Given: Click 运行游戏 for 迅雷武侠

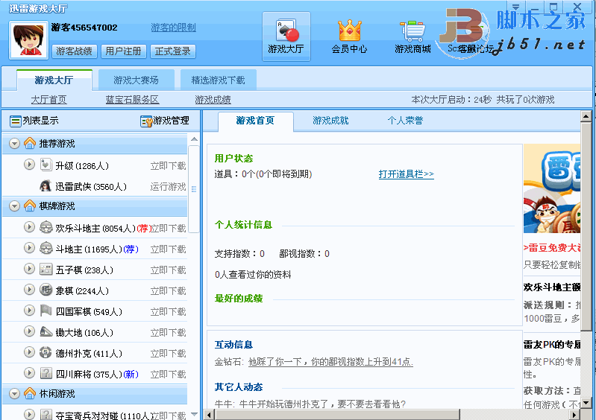Looking at the screenshot, I should [168, 187].
